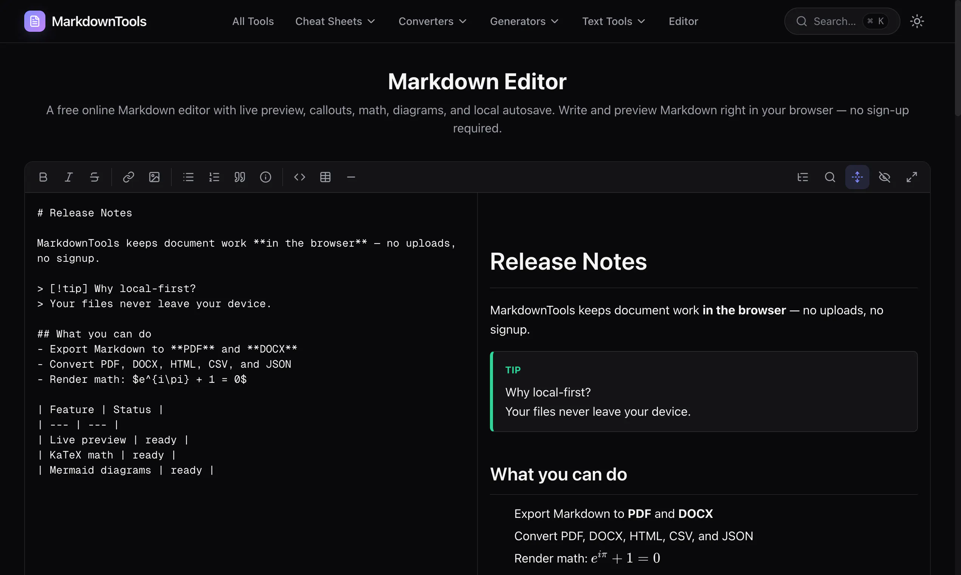Open the table of contents outline

click(x=803, y=177)
